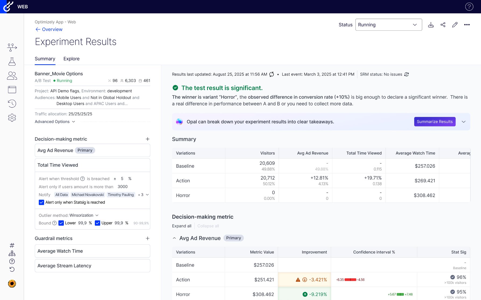Uncheck the Upper bound checkbox
Image resolution: width=481 pixels, height=300 pixels.
pyautogui.click(x=97, y=223)
